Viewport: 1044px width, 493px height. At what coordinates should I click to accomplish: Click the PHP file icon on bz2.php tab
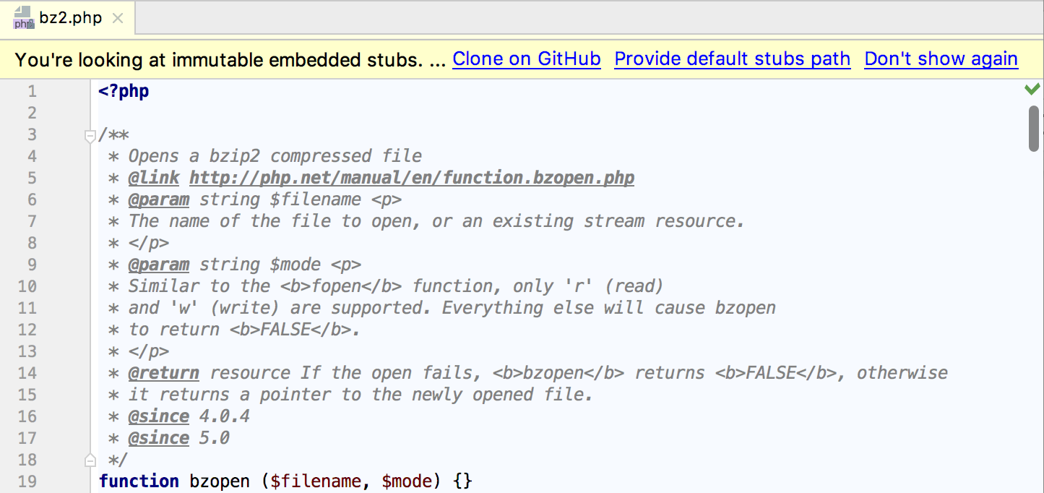tap(24, 17)
